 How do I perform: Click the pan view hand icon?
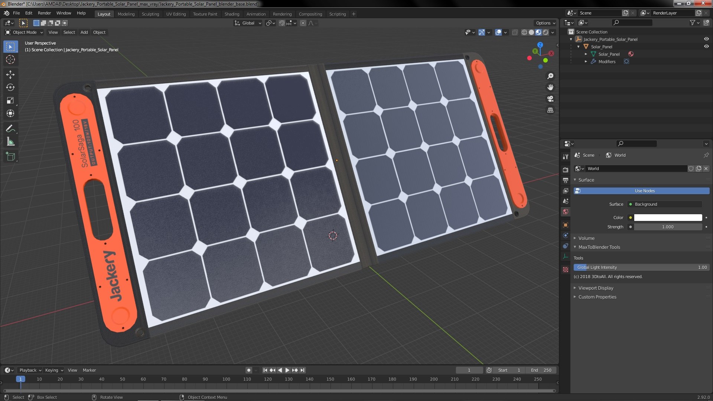click(x=550, y=87)
